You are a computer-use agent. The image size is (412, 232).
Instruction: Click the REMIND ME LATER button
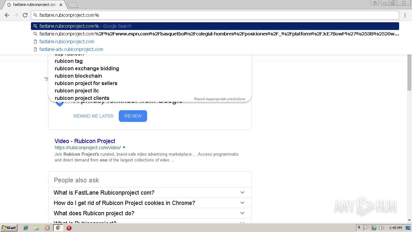(94, 116)
